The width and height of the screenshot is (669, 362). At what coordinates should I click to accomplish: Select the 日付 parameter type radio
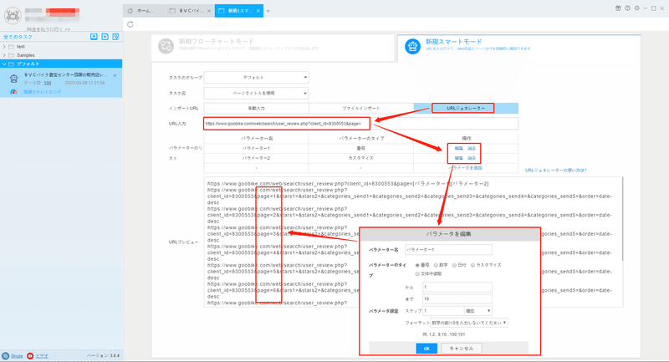click(x=454, y=265)
